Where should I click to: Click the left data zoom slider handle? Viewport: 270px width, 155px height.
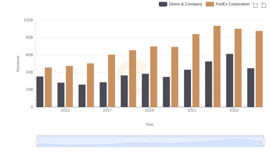coord(37,142)
